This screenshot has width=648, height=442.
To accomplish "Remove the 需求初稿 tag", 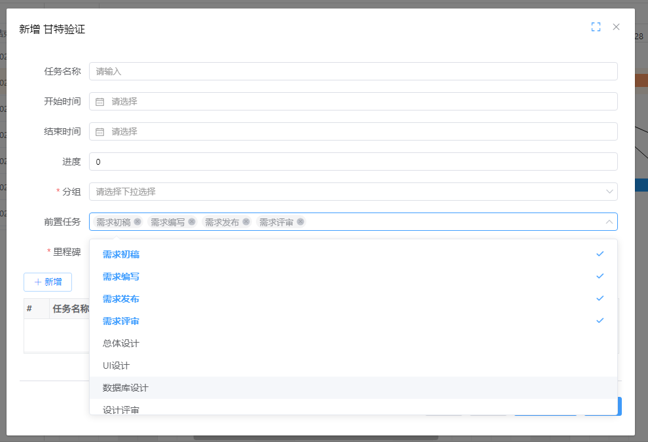I will click(137, 222).
